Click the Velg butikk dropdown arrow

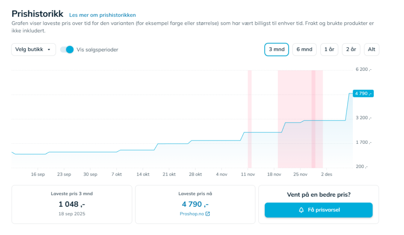(x=49, y=50)
